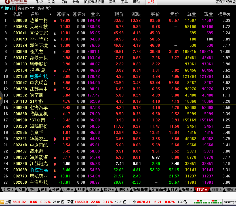Click the status bar icon before 上证
The image size is (236, 206).
(x=2, y=202)
